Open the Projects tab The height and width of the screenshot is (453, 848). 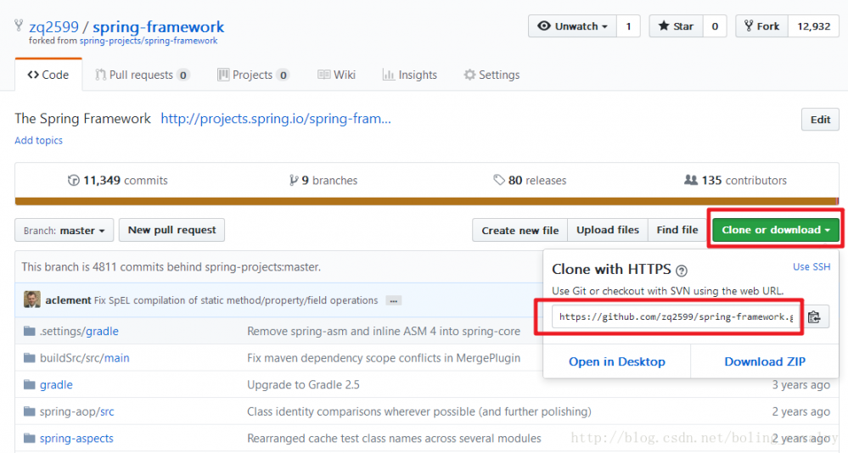[x=254, y=75]
